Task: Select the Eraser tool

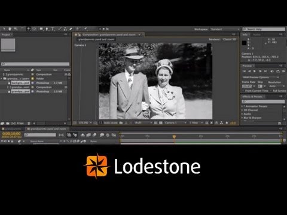Action: pyautogui.click(x=71, y=29)
